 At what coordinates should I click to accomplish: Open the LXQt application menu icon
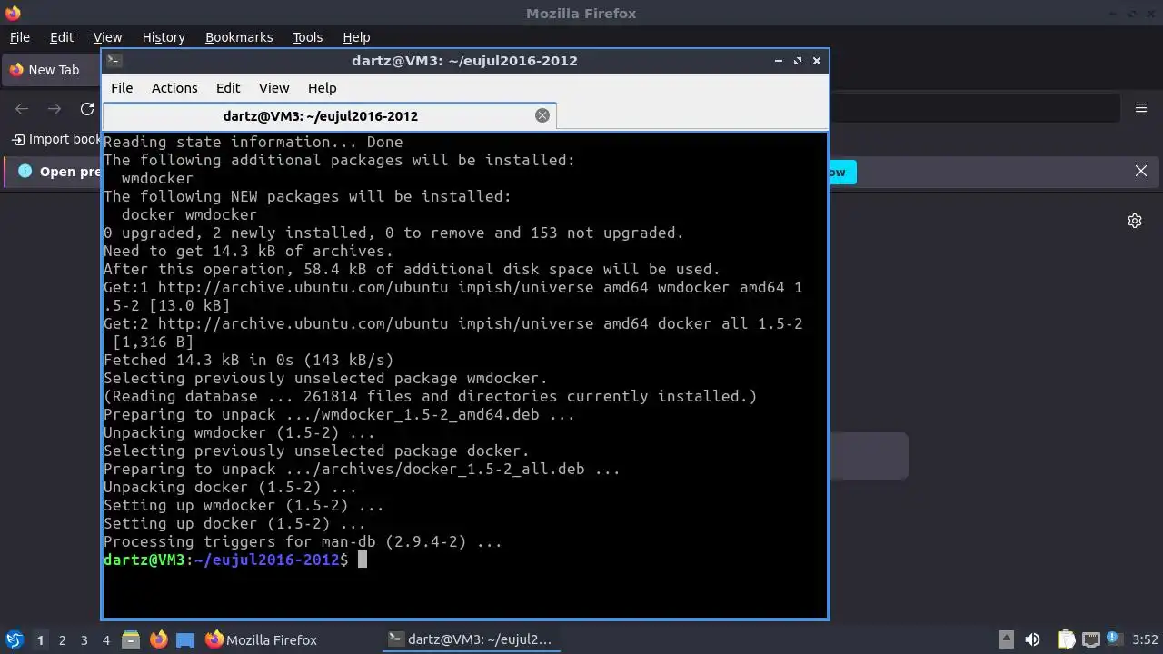pyautogui.click(x=14, y=639)
